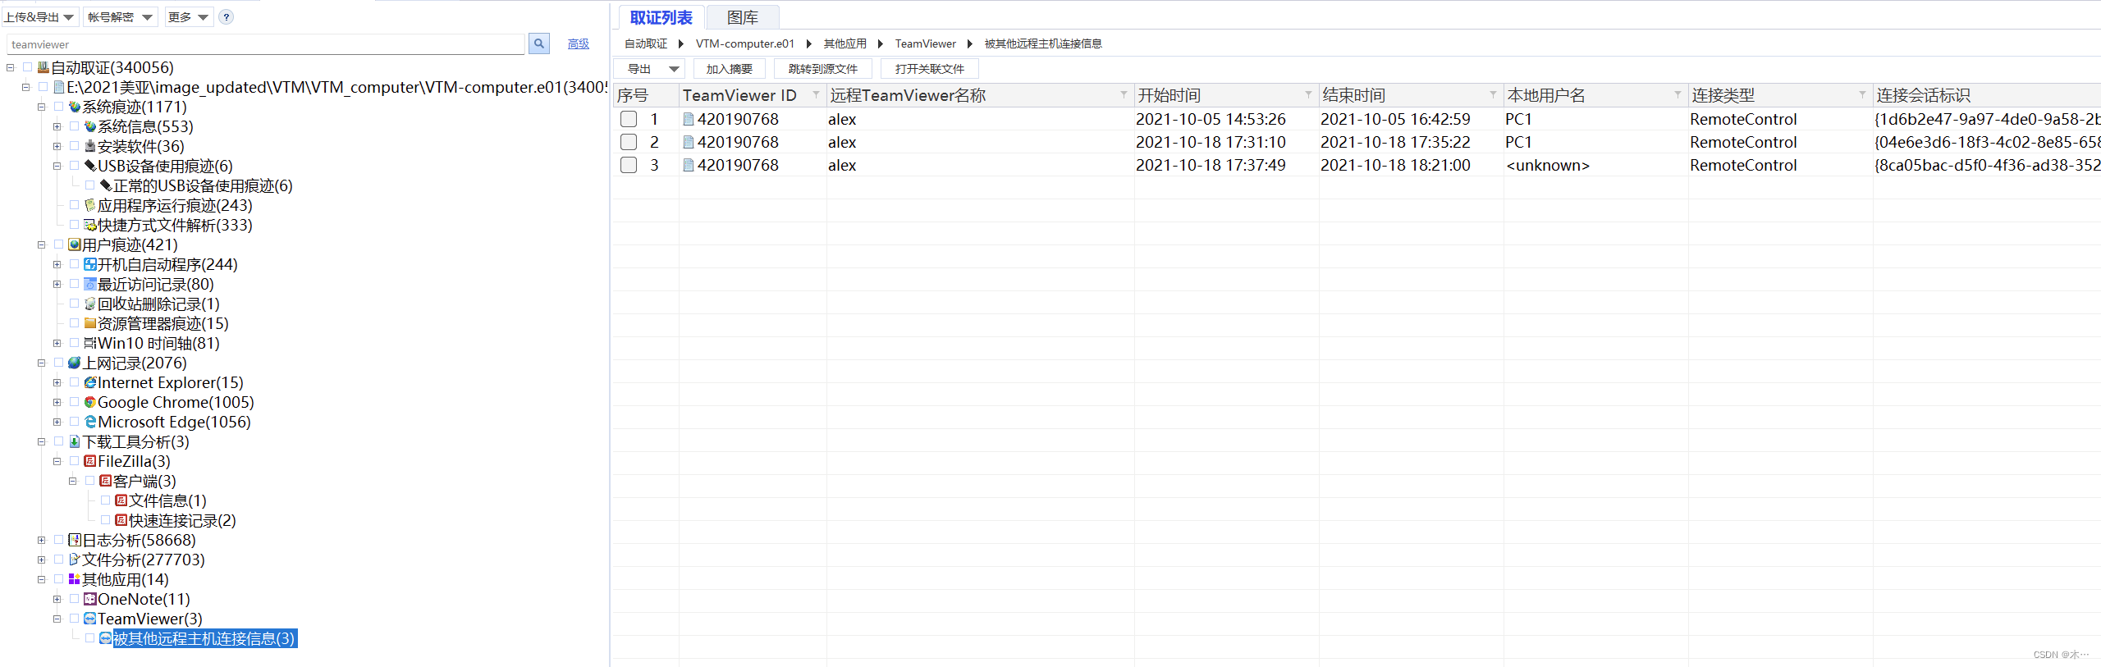This screenshot has width=2101, height=667.
Task: Click the 快捷方式文件解析 icon
Action: coord(90,225)
